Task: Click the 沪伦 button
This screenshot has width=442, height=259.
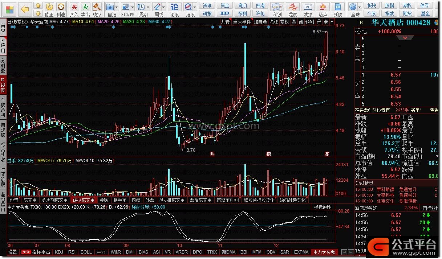Action: click(260, 13)
